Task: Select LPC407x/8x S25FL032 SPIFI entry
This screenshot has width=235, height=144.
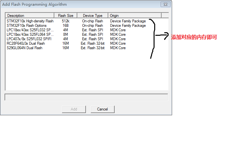Action: click(x=29, y=39)
